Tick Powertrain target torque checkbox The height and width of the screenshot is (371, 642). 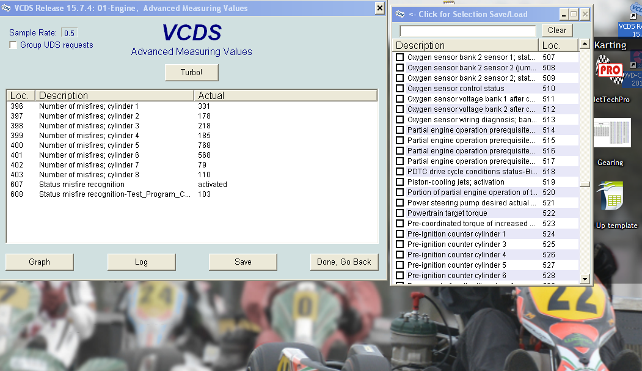(400, 213)
